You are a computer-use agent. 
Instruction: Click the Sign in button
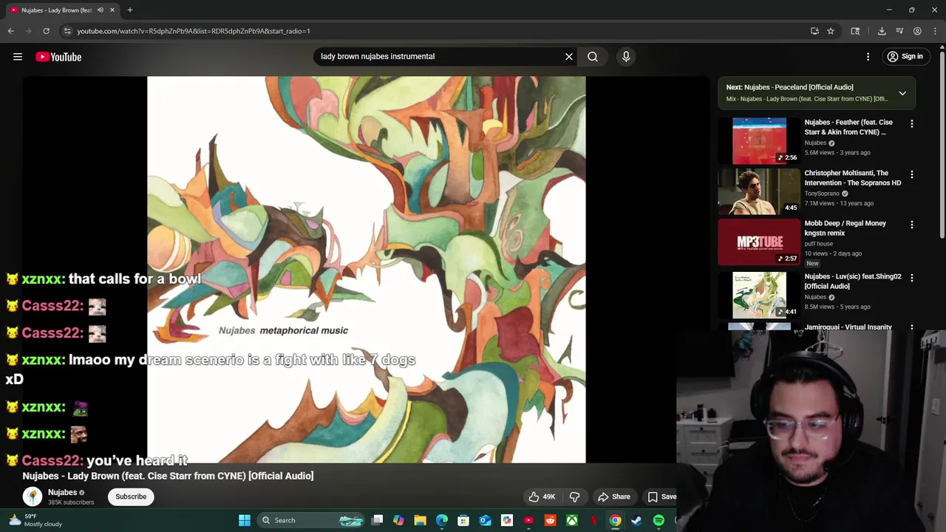coord(905,57)
